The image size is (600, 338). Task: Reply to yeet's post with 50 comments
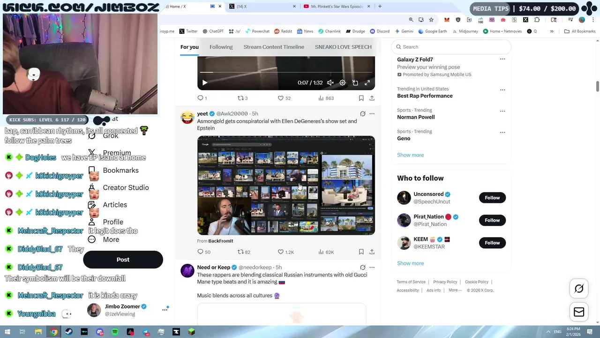(x=204, y=252)
